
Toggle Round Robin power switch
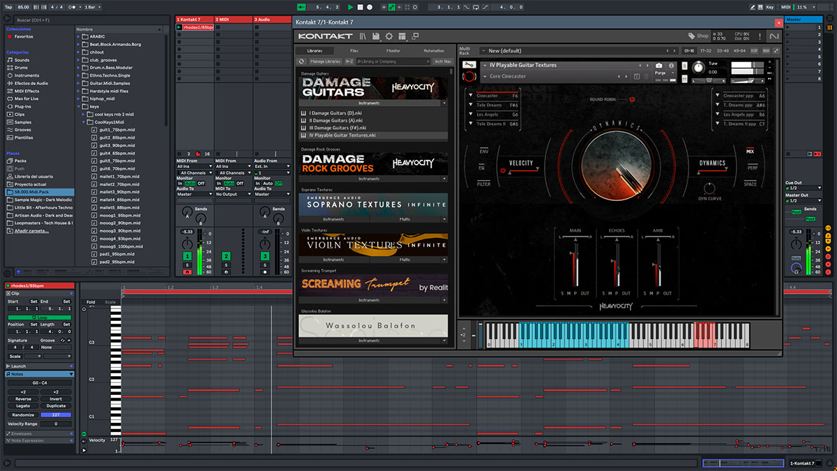click(631, 99)
